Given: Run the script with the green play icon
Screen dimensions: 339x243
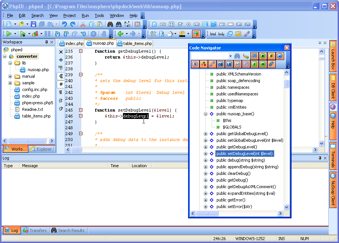Looking at the screenshot, I should [9, 34].
